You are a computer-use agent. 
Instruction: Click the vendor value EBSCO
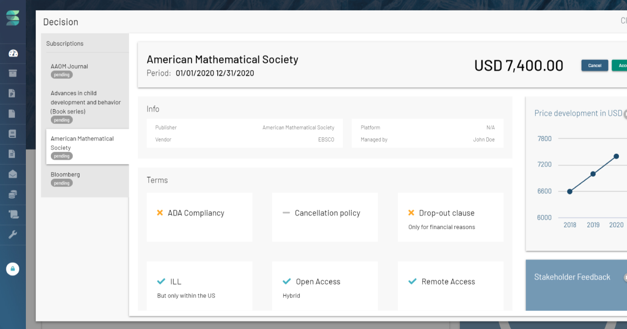[326, 140]
